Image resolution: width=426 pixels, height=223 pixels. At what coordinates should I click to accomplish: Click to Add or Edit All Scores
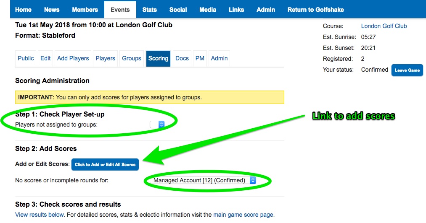(105, 164)
